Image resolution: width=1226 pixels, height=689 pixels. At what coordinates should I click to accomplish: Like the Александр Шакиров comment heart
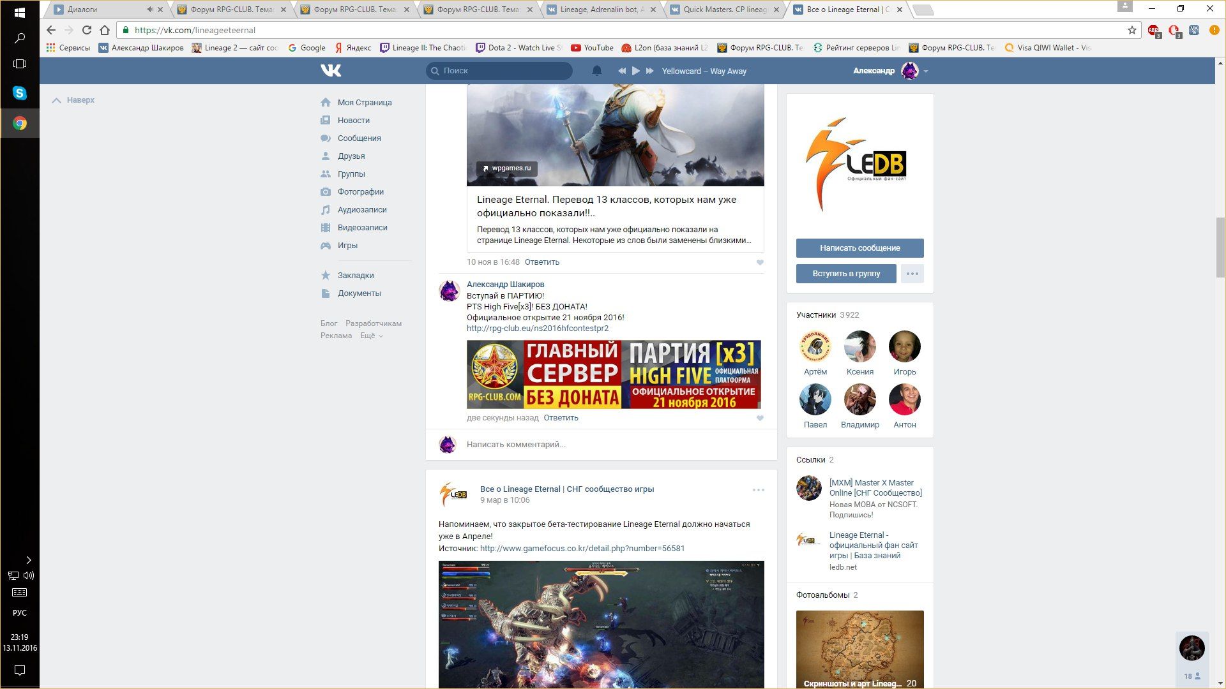click(x=760, y=418)
